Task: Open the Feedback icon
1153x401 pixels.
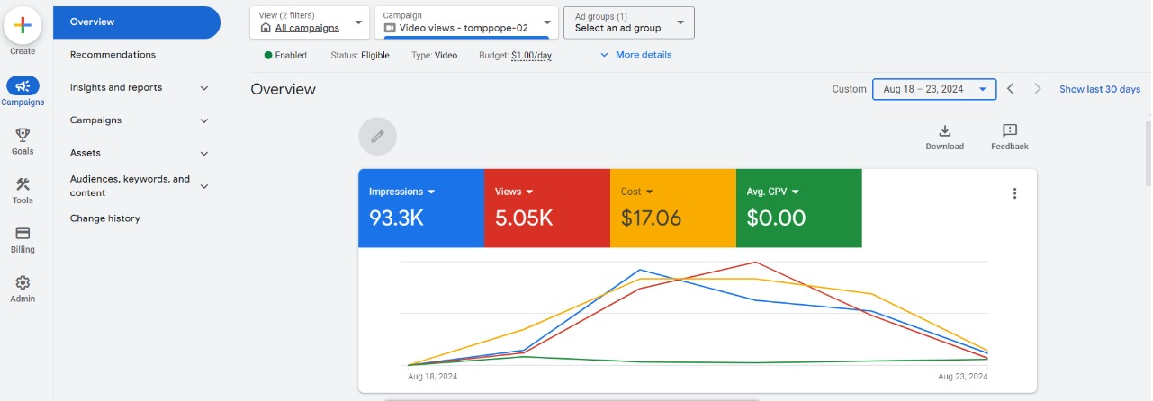Action: coord(1009,131)
